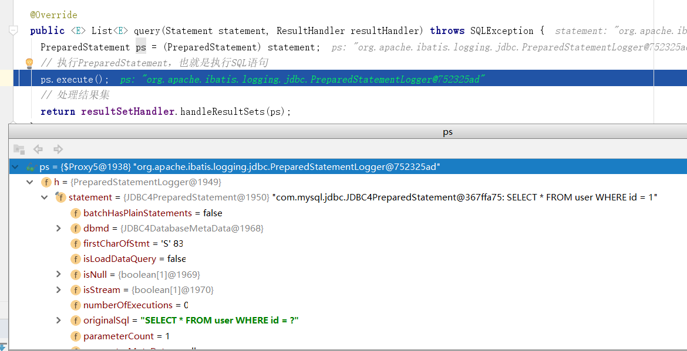
Task: Click the ps variable in the declaration
Action: (141, 47)
